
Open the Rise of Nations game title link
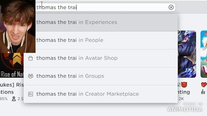click(x=12, y=88)
